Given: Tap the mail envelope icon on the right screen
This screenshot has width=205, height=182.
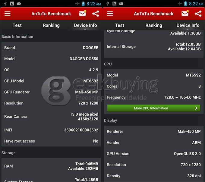Looking at the screenshot, I should [185, 14].
